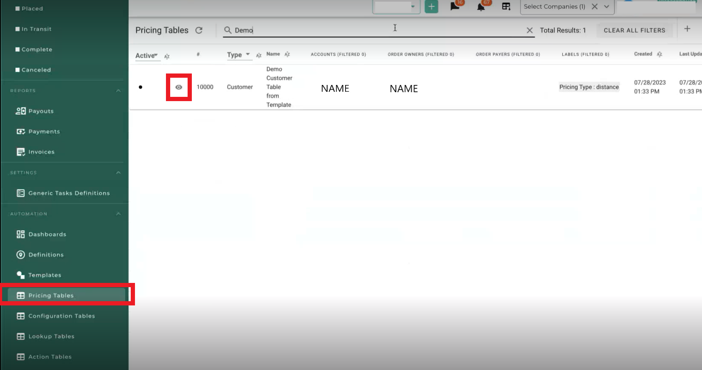
Task: Refresh the Pricing Tables list
Action: point(199,30)
